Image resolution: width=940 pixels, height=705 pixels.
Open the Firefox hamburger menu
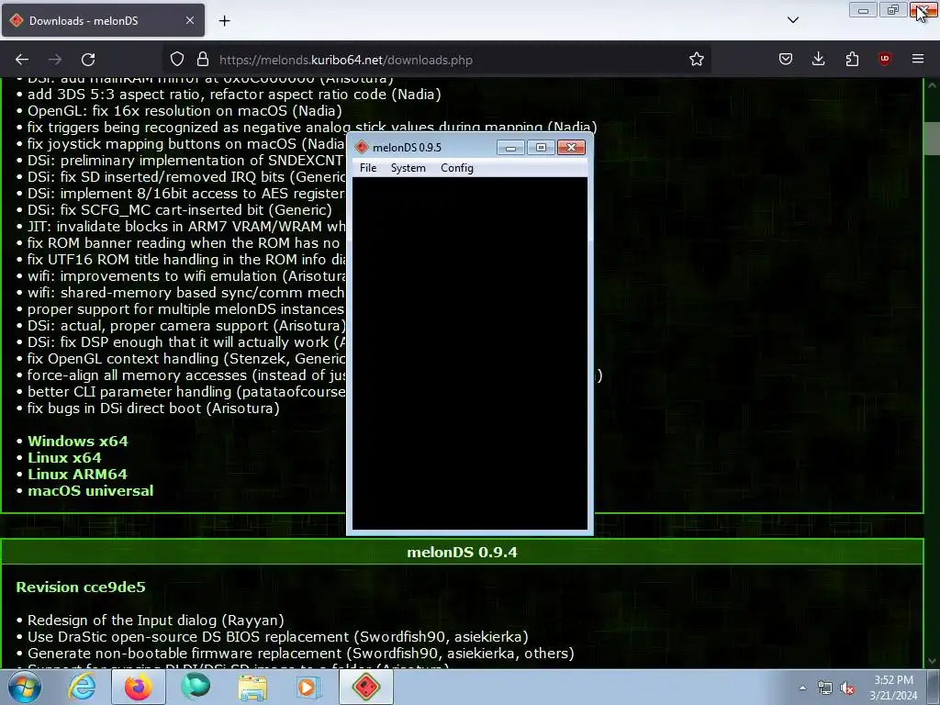click(x=918, y=60)
